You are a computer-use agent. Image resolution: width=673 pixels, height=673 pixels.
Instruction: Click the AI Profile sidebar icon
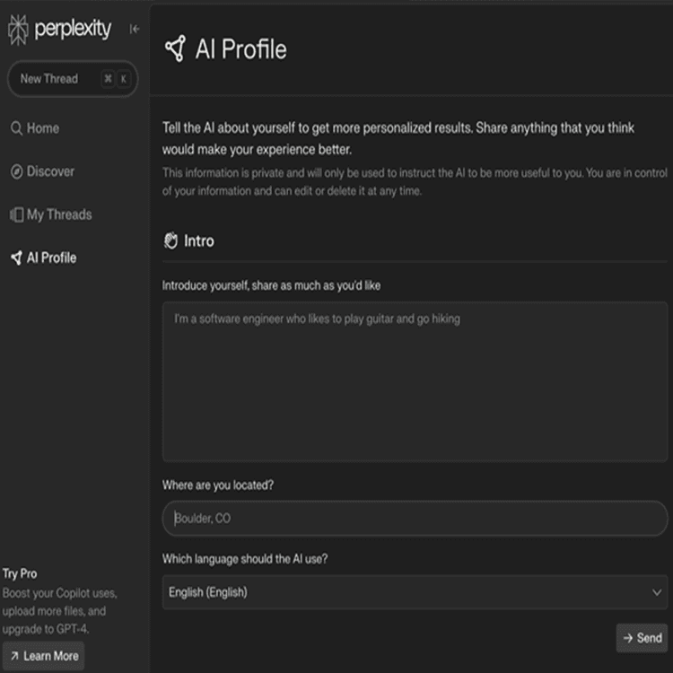16,258
